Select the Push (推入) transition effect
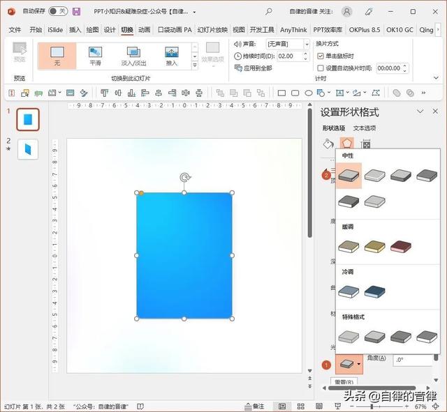This screenshot has width=447, height=412. (x=172, y=55)
